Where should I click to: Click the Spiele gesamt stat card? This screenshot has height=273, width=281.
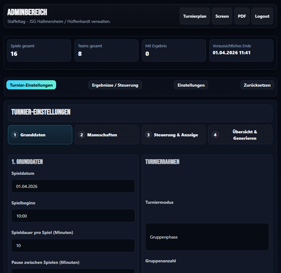(39, 50)
